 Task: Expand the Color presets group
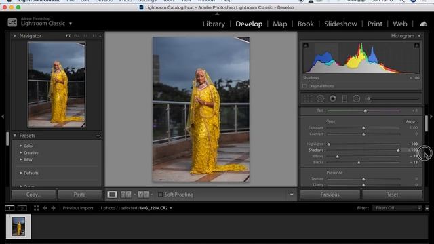[21, 146]
